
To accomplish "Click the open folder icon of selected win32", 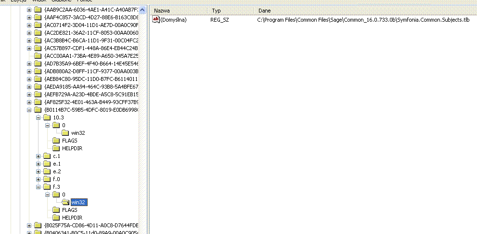I will (x=65, y=202).
